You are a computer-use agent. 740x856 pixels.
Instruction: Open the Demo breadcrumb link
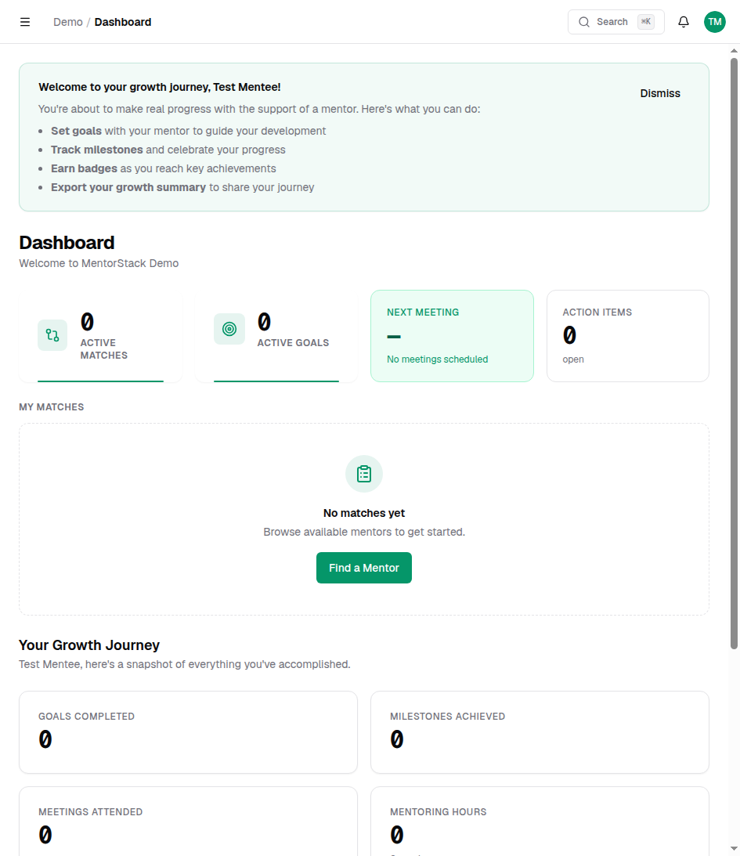67,21
